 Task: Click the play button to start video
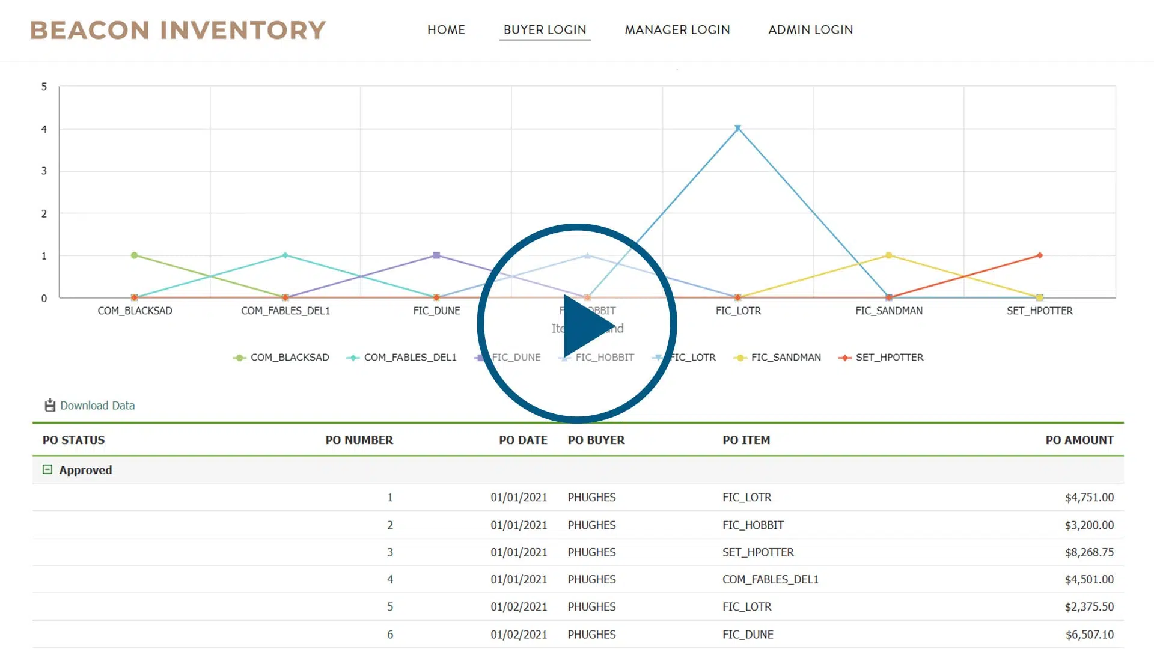[577, 323]
